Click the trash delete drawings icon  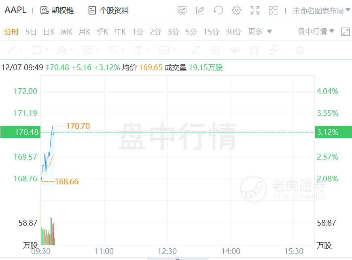point(300,50)
